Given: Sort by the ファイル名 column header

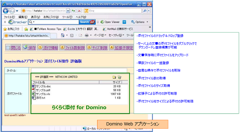Looking at the screenshot, I should click(x=65, y=82).
